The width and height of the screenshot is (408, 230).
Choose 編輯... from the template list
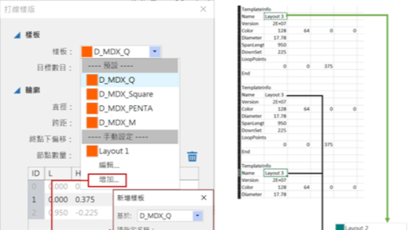(x=109, y=165)
